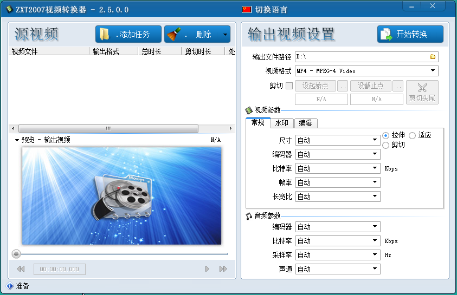Click the 视频参数 film icon

pos(249,110)
